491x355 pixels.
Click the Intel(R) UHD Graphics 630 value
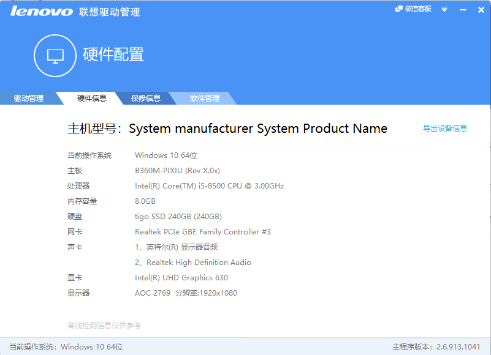pos(181,278)
